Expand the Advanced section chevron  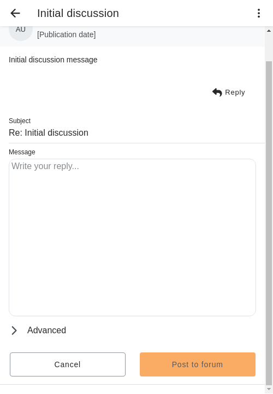(x=14, y=331)
